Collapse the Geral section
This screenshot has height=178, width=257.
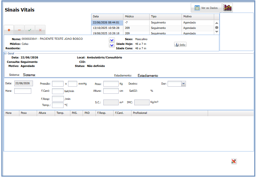tap(5, 53)
